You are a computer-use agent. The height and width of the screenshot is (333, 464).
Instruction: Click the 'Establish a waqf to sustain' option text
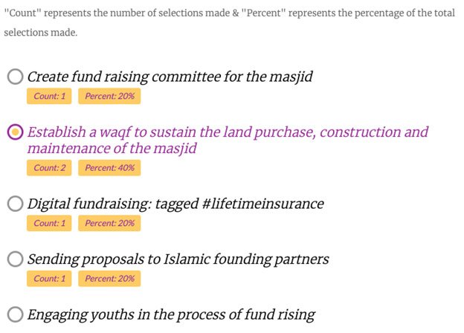(x=228, y=140)
